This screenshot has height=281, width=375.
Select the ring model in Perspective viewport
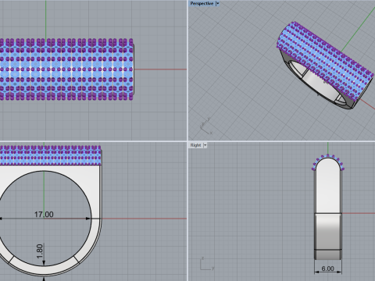pos(325,66)
